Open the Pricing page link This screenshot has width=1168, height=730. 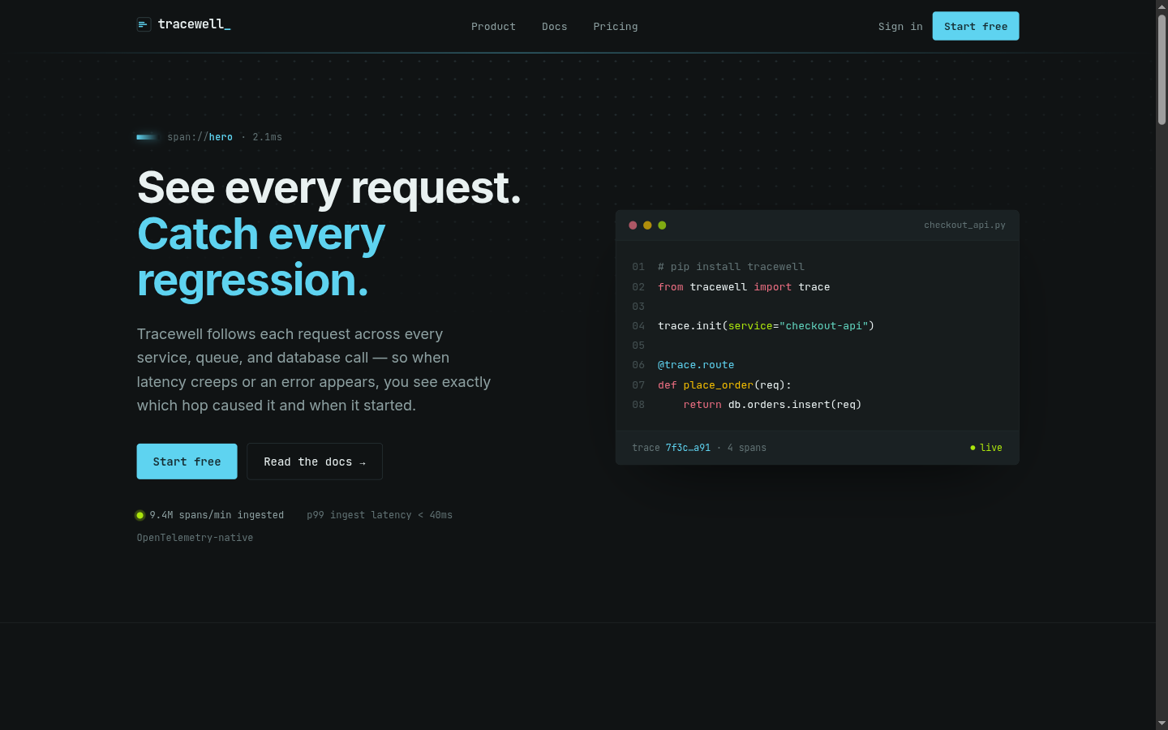click(616, 27)
